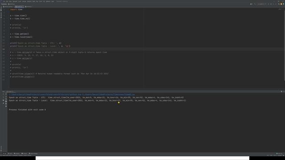Print the console output
Image resolution: width=285 pixels, height=160 pixels.
point(6,104)
